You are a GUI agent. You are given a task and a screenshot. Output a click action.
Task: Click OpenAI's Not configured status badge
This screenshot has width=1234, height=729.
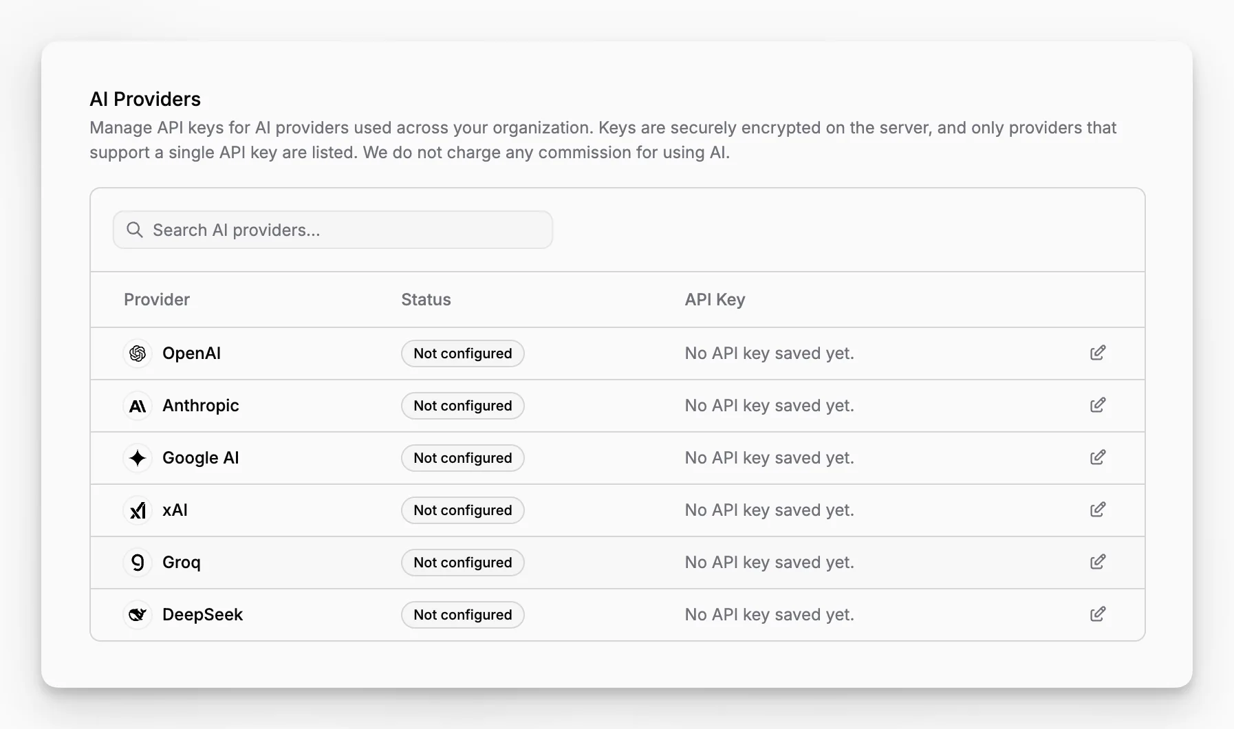pos(463,353)
